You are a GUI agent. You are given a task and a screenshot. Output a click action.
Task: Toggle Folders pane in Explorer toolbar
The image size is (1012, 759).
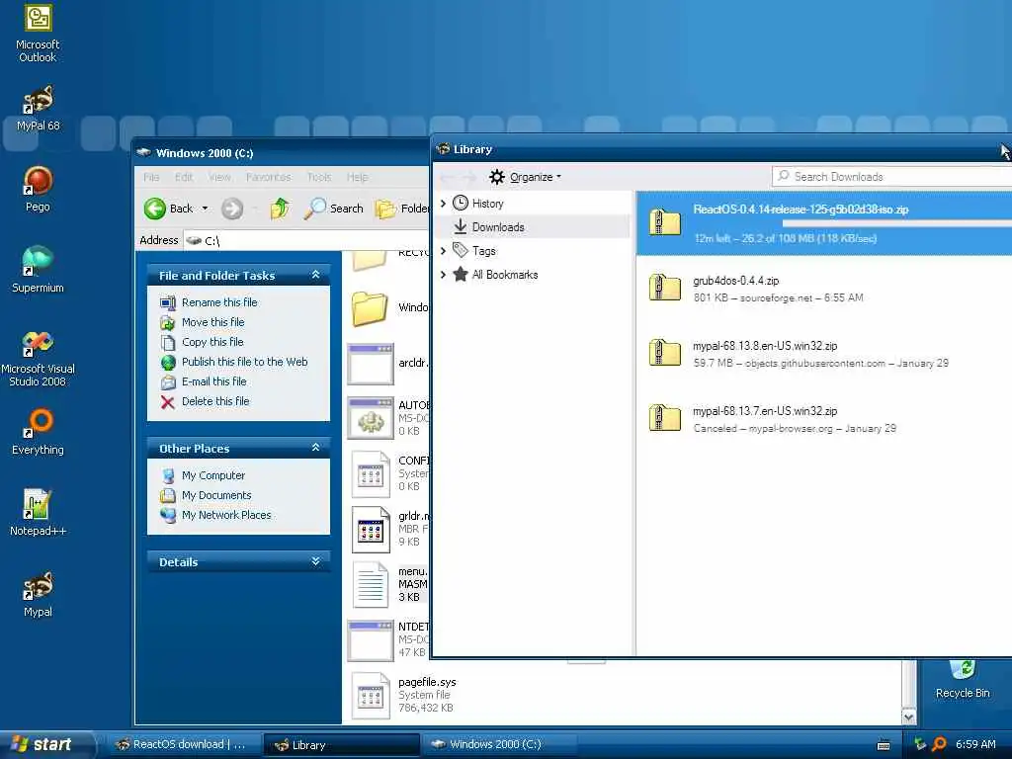pyautogui.click(x=401, y=209)
